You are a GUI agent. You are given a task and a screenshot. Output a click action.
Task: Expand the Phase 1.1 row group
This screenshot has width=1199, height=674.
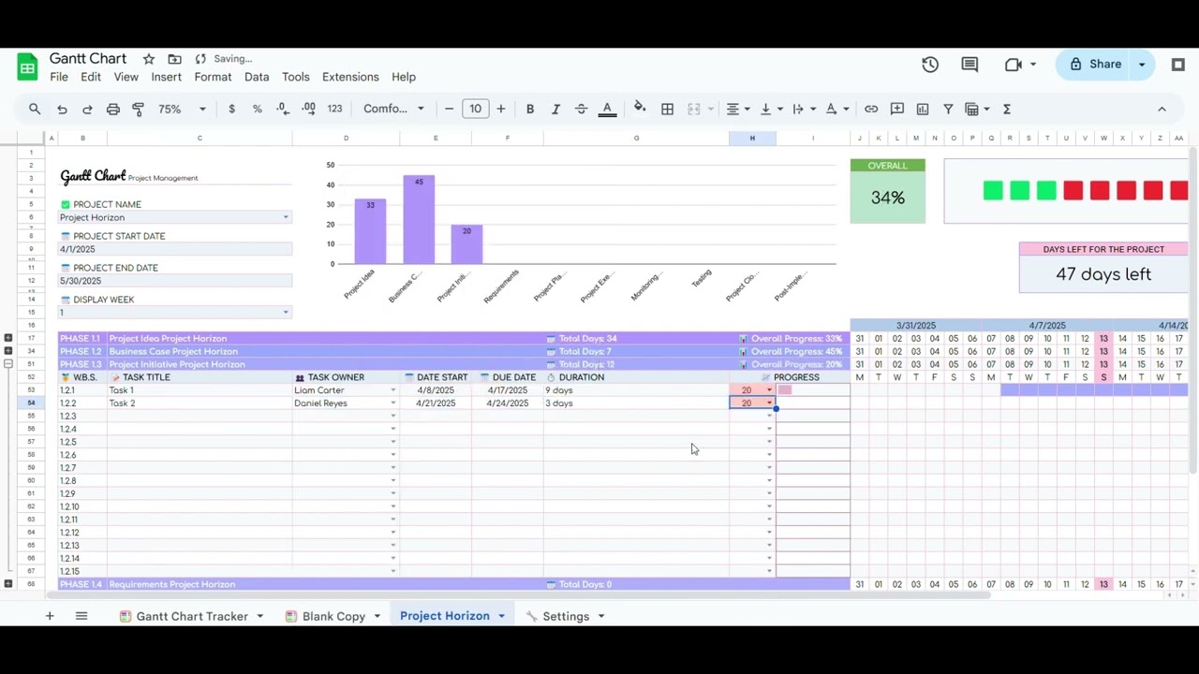tap(8, 338)
